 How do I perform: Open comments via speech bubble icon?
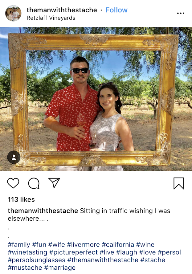pyautogui.click(x=34, y=183)
